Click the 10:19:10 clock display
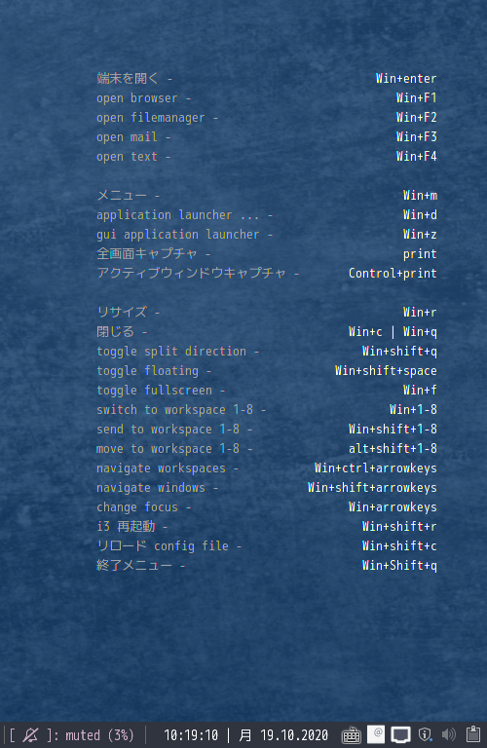Image resolution: width=487 pixels, height=748 pixels. coord(191,735)
